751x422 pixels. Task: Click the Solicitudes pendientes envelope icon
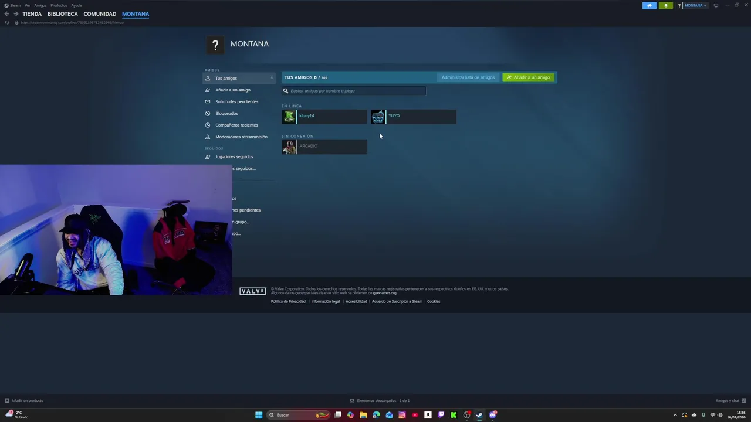click(x=208, y=101)
